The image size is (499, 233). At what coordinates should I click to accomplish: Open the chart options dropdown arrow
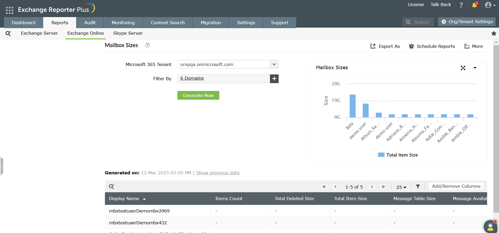(x=475, y=68)
